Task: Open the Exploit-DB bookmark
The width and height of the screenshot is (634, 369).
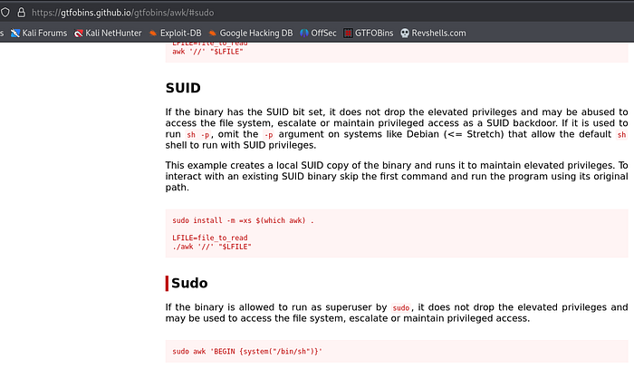Action: tap(175, 34)
